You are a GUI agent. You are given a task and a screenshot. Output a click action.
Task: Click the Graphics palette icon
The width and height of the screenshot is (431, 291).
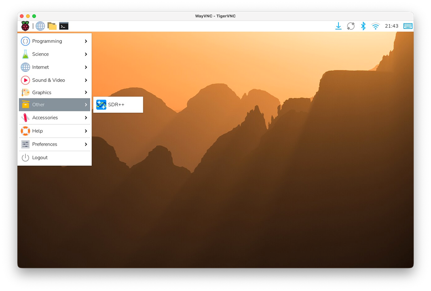pyautogui.click(x=25, y=92)
